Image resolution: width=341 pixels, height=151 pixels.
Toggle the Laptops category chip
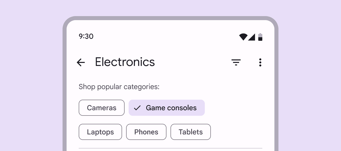click(x=100, y=132)
